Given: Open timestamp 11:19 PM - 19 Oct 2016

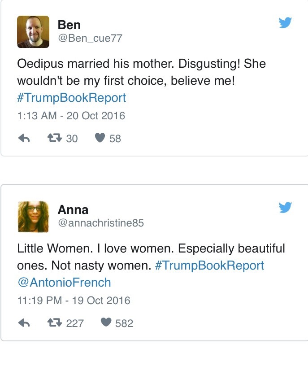Looking at the screenshot, I should point(74,300).
